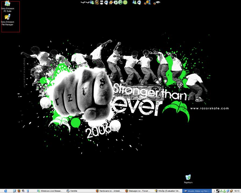The height and width of the screenshot is (193, 241).
Task: Open the Apple-logo Start button
Action: coord(6,191)
